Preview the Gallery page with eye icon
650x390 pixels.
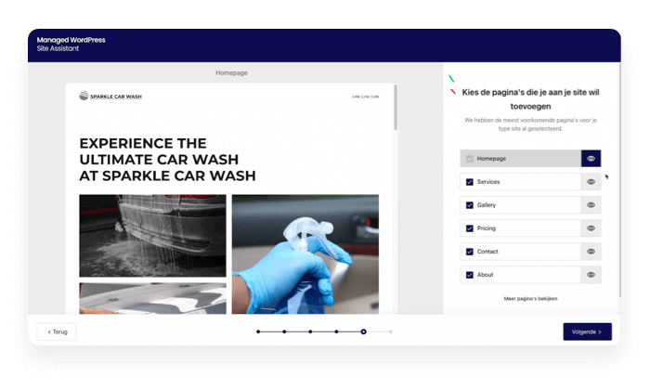[x=591, y=205]
